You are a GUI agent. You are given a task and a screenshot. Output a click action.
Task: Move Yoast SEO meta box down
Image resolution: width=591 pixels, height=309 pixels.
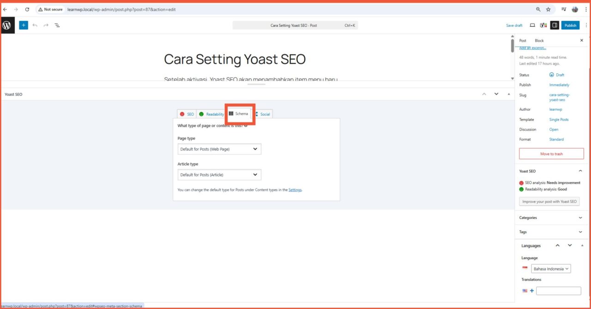coord(496,94)
